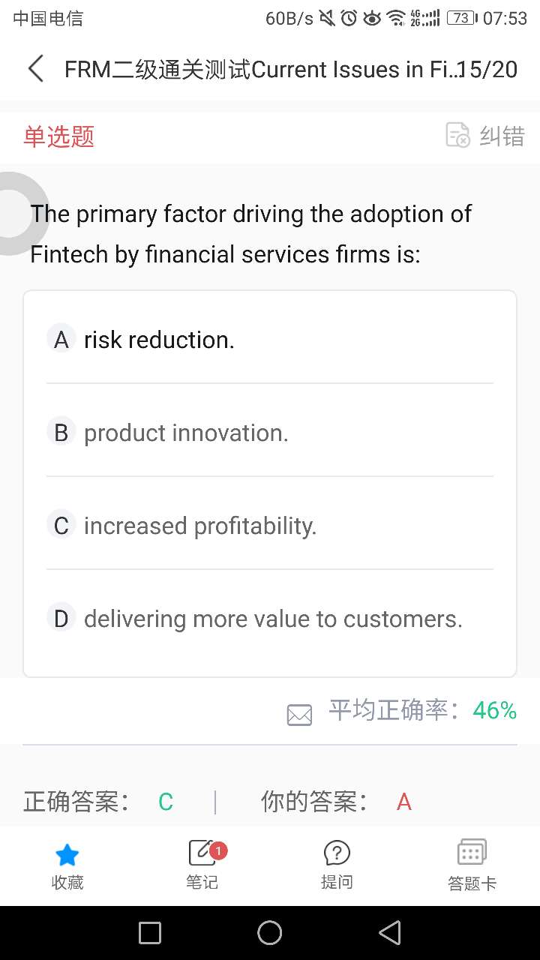Tap the envelope message icon

click(x=299, y=715)
